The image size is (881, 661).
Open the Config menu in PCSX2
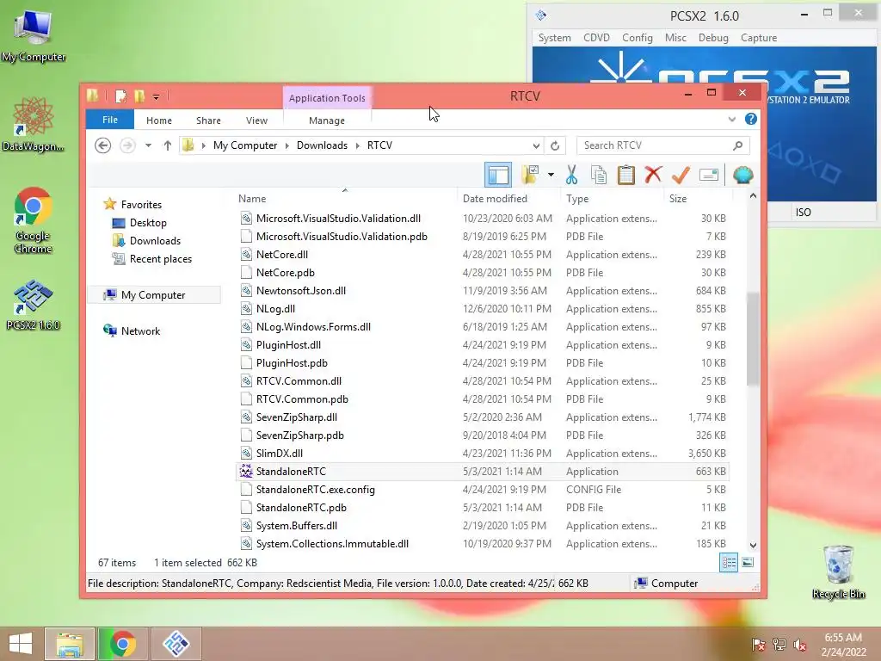(638, 38)
